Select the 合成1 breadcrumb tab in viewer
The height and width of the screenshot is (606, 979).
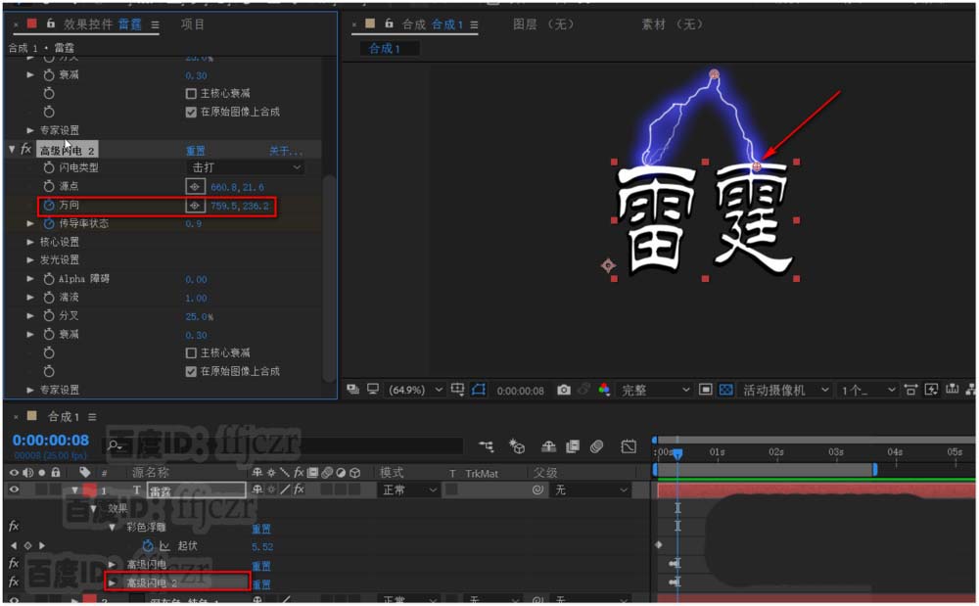coord(384,49)
